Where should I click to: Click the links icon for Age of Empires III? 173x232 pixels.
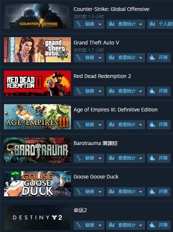(x=79, y=125)
